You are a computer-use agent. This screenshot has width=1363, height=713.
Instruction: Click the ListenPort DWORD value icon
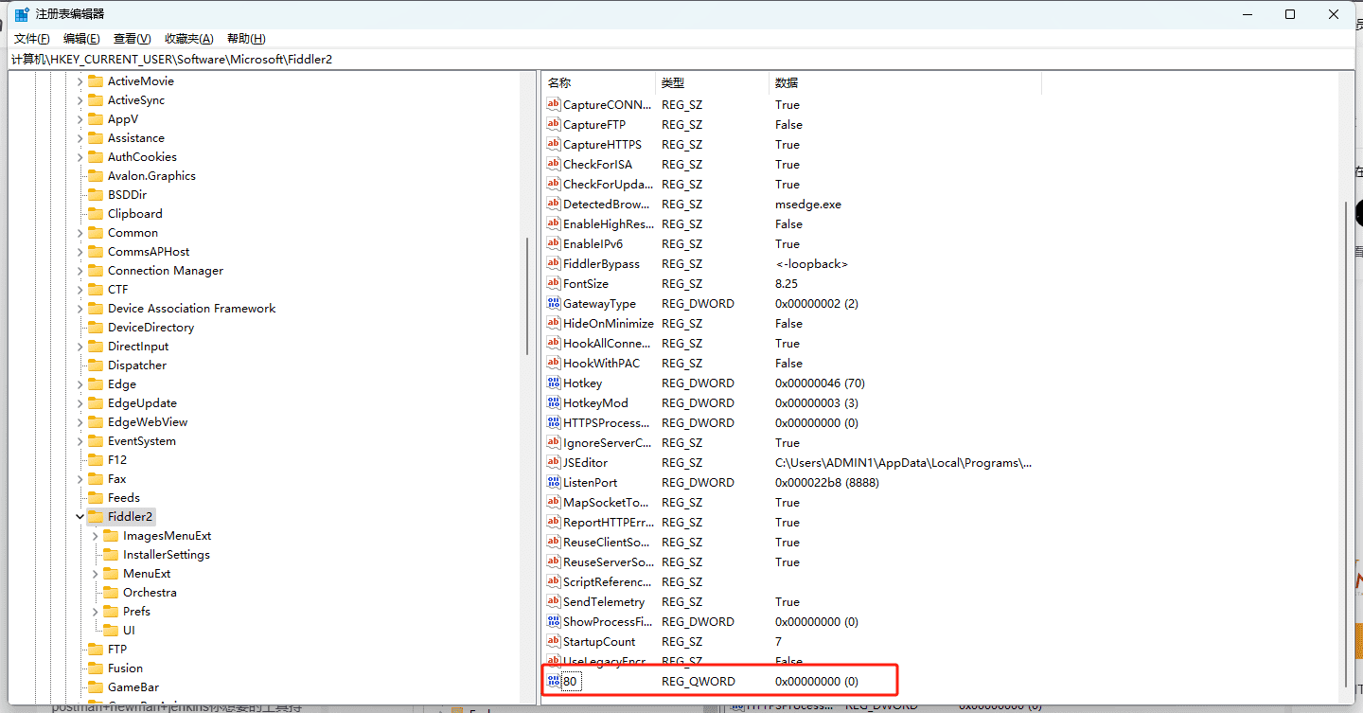[x=554, y=482]
